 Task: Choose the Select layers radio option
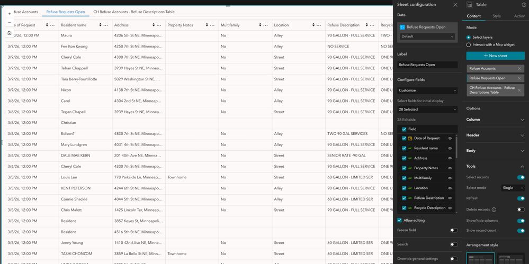tap(468, 38)
